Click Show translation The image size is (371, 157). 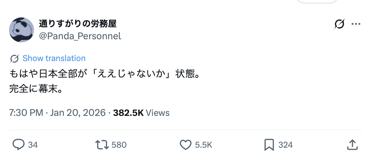54,58
